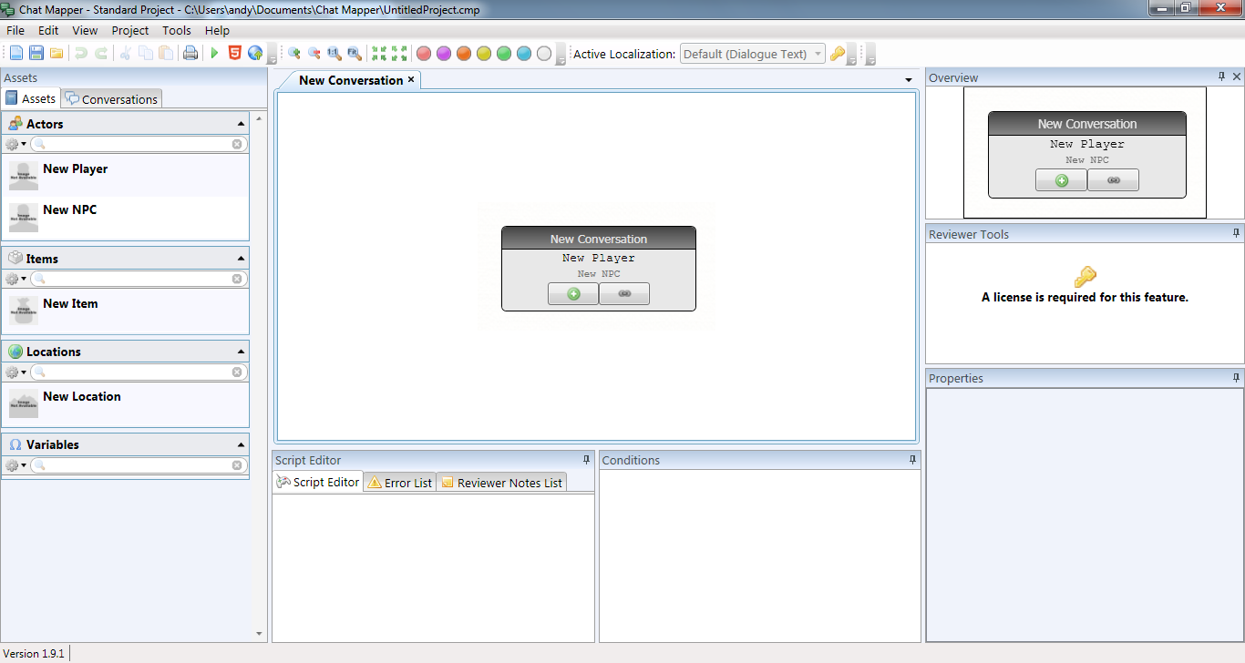Clear the Items search field
The image size is (1245, 663).
point(237,279)
